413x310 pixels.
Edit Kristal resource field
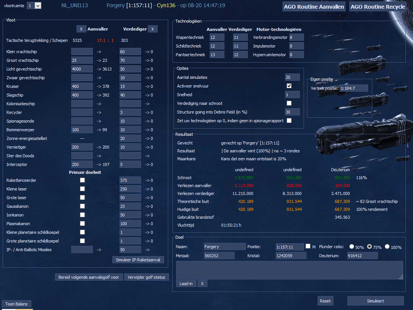291,256
